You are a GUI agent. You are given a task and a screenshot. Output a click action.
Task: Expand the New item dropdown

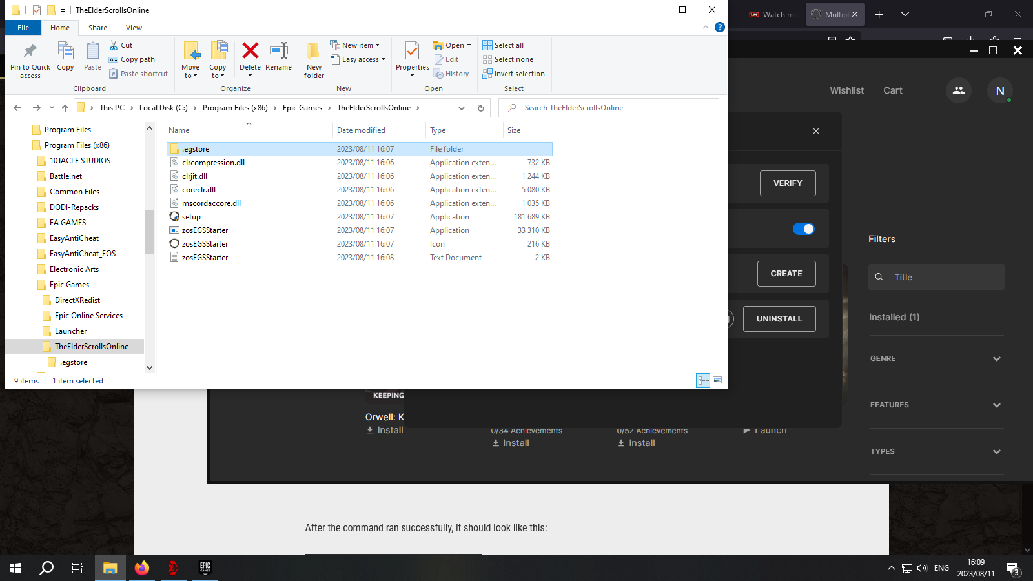point(354,45)
